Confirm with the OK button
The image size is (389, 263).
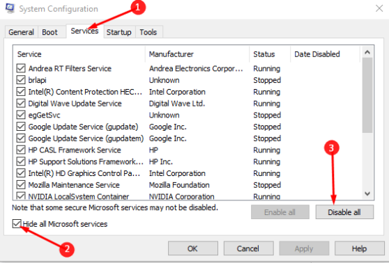[193, 248]
